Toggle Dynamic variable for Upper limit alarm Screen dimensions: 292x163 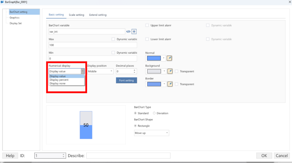(x=208, y=25)
